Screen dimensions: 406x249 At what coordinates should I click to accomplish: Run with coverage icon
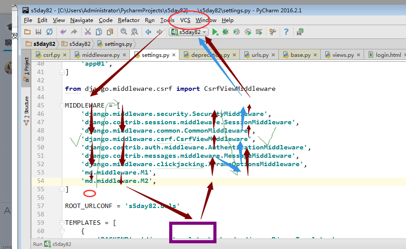237,32
